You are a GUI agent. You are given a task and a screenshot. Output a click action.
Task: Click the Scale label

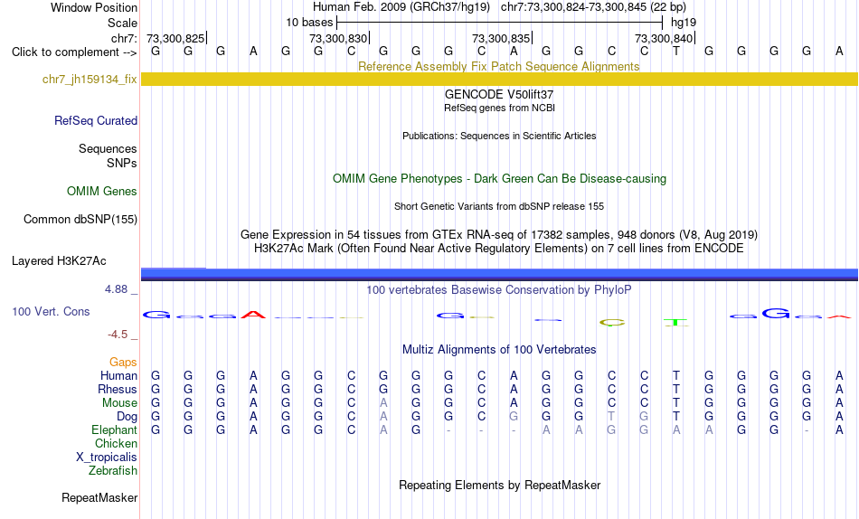pos(122,23)
